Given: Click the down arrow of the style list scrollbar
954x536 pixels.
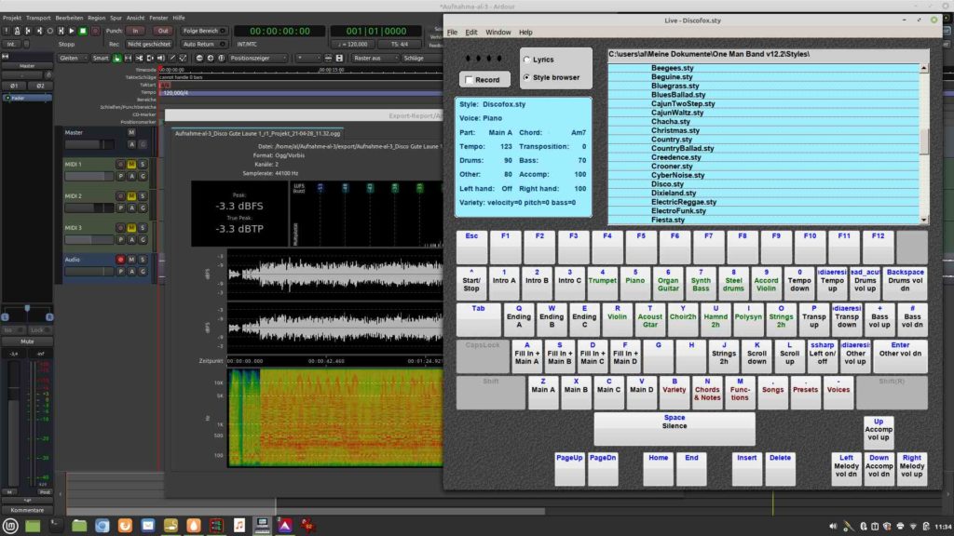Looking at the screenshot, I should click(x=924, y=220).
